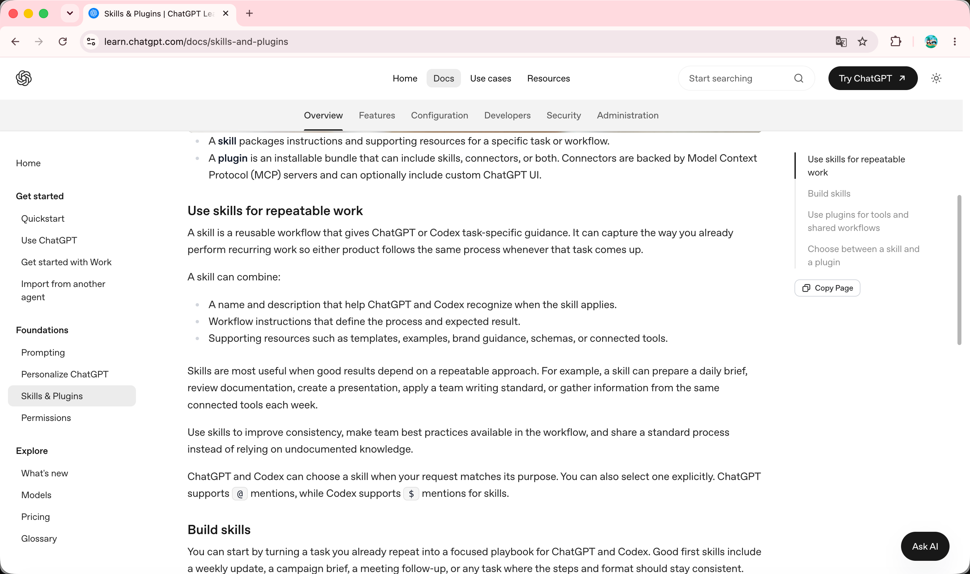Click the 'Explore' sidebar section label
The image size is (970, 574).
click(x=32, y=451)
